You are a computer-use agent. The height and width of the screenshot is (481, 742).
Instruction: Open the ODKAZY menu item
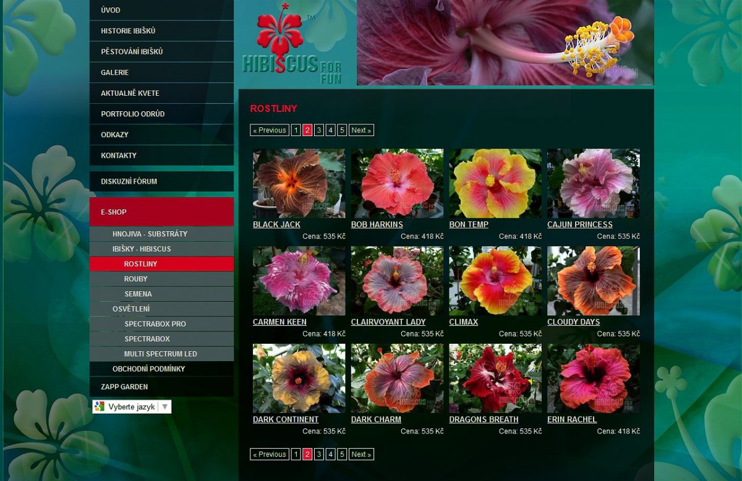coord(161,135)
